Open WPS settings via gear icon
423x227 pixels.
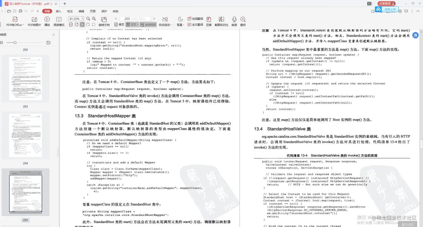400,11
